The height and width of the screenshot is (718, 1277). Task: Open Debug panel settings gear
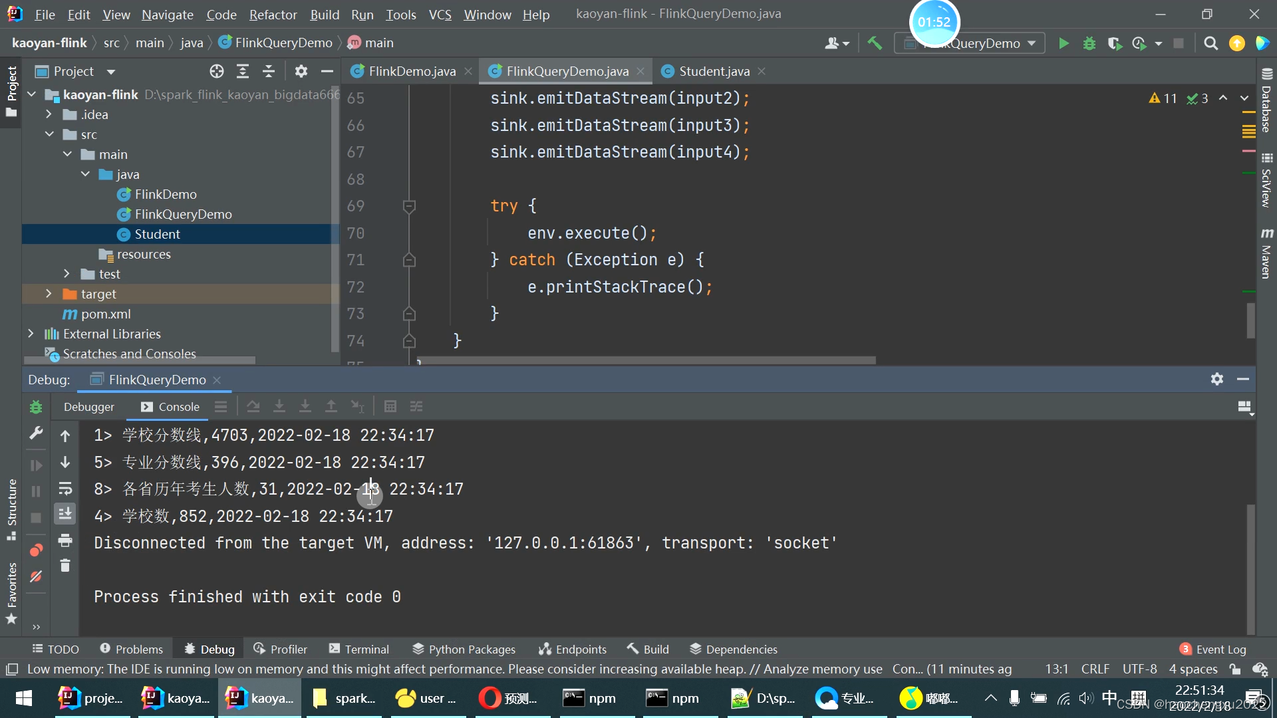(x=1216, y=379)
